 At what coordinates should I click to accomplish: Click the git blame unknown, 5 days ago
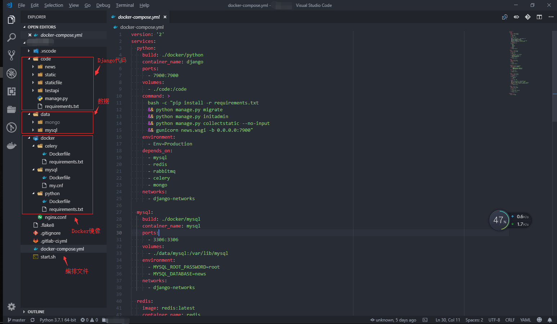[393, 320]
